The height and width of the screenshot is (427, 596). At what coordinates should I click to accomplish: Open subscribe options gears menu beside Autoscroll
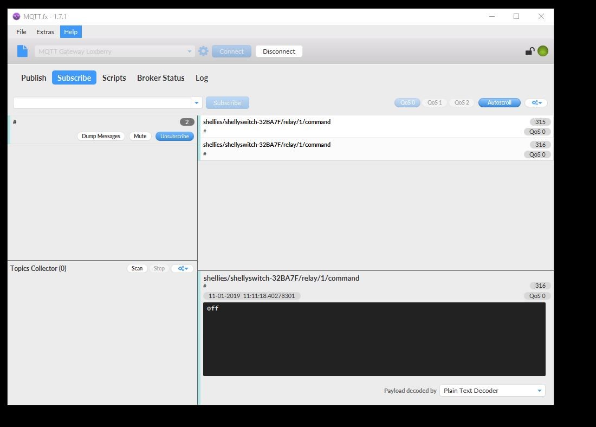(x=536, y=102)
